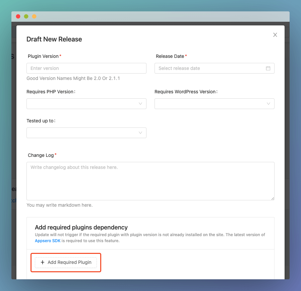Close the Draft New Release dialog

tap(275, 35)
